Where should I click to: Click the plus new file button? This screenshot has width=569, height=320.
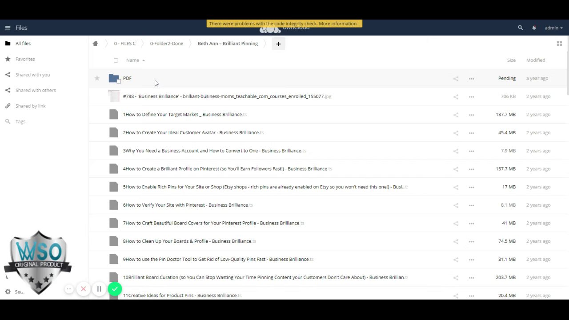point(278,44)
